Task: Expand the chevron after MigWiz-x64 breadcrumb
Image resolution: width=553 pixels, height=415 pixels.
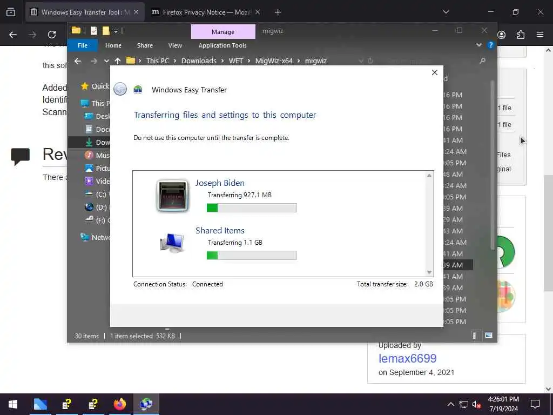Action: (299, 61)
